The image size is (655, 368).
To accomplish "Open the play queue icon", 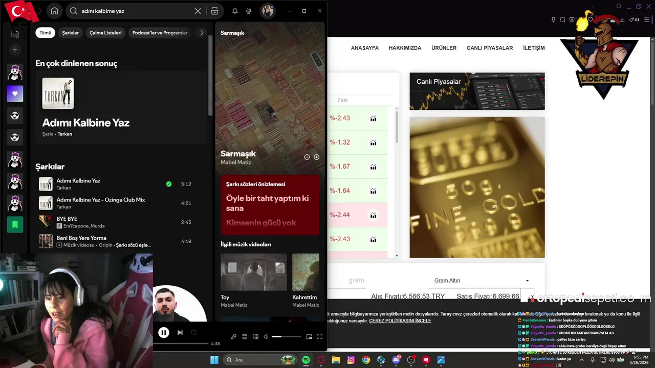I will click(245, 337).
